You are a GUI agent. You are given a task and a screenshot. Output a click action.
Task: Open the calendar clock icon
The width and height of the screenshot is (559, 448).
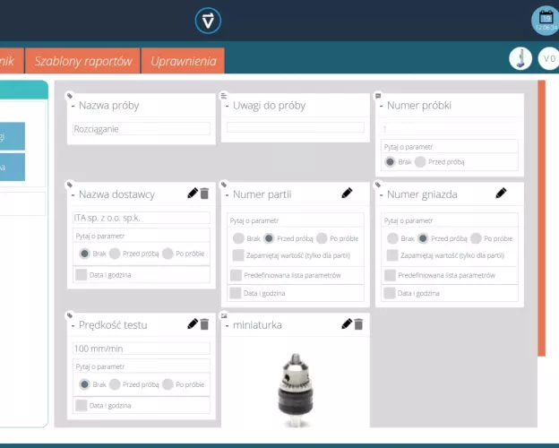click(x=545, y=20)
